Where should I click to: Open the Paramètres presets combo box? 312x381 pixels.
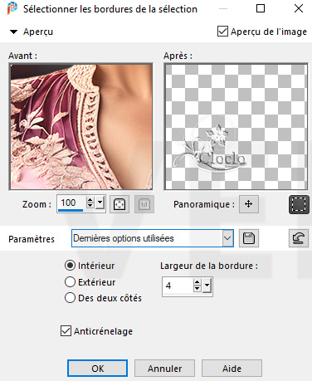click(153, 238)
